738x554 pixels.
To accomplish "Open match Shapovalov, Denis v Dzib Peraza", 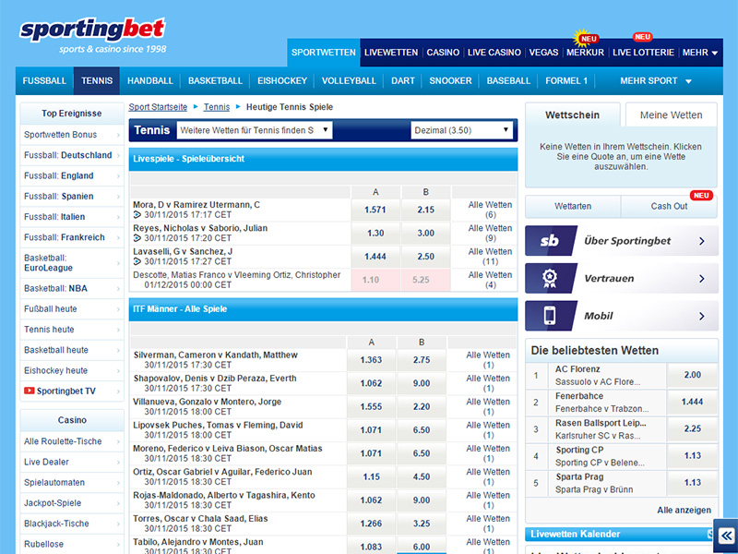I will coord(215,379).
